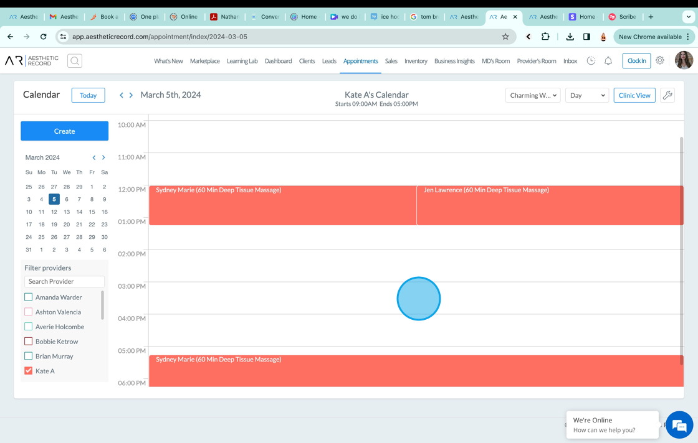Click the Aesthetic Record logo

[32, 60]
